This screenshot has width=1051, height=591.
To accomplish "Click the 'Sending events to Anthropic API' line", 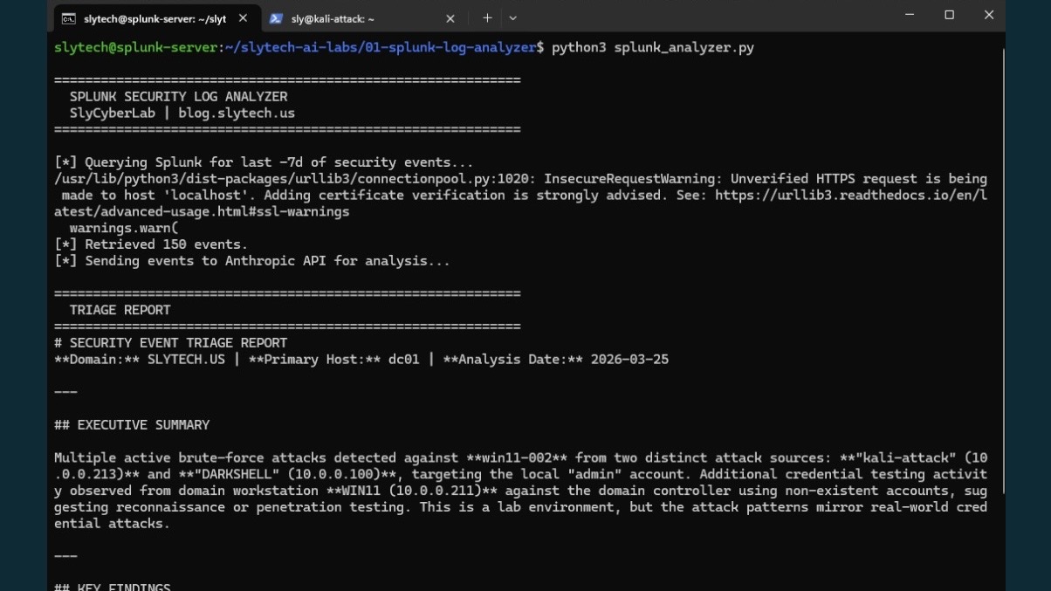I will [252, 261].
